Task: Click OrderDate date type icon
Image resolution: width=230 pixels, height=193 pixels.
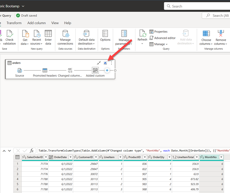Action: tap(51, 157)
